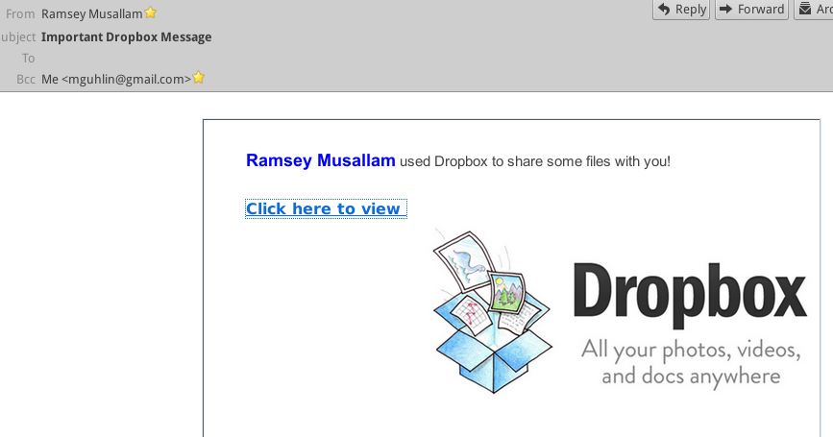Viewport: 833px width, 437px height.
Task: Click the Bcc header label
Action: 26,80
